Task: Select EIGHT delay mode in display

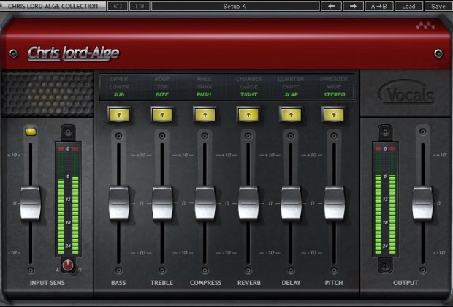Action: [x=291, y=87]
